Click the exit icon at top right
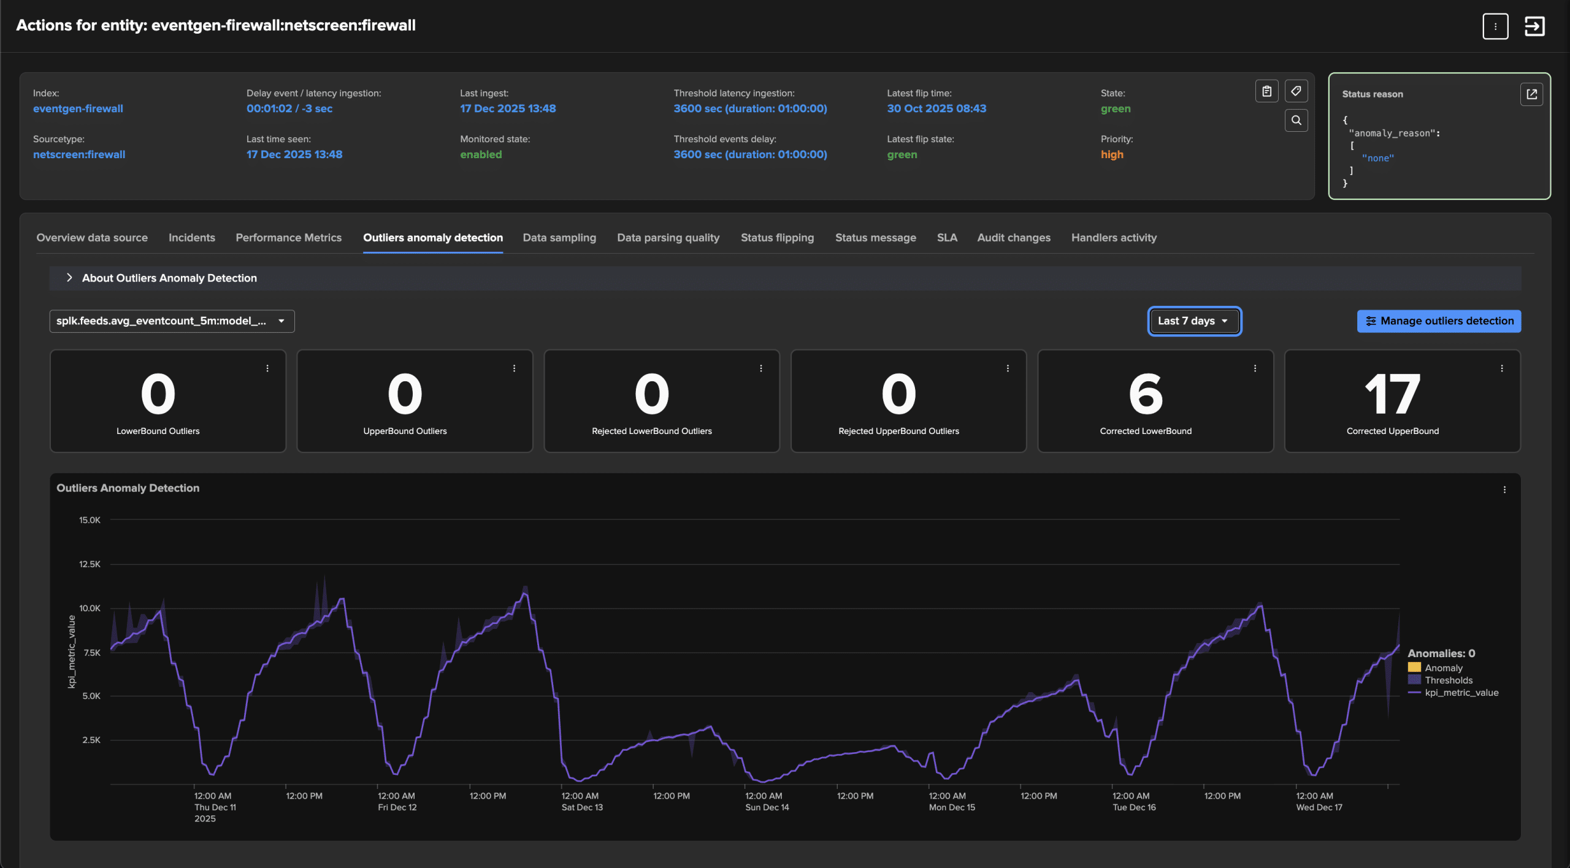The height and width of the screenshot is (868, 1570). click(x=1534, y=26)
